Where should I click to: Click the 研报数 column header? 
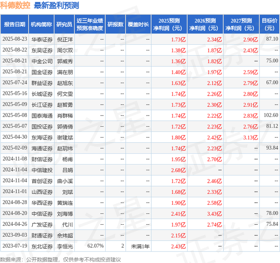pyautogui.click(x=115, y=24)
